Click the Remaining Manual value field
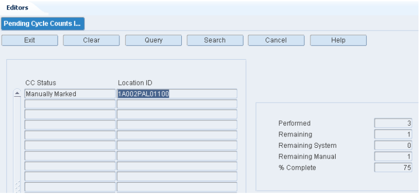The image size is (419, 194). coord(393,156)
